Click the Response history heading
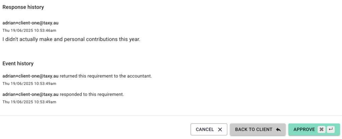 pos(23,7)
